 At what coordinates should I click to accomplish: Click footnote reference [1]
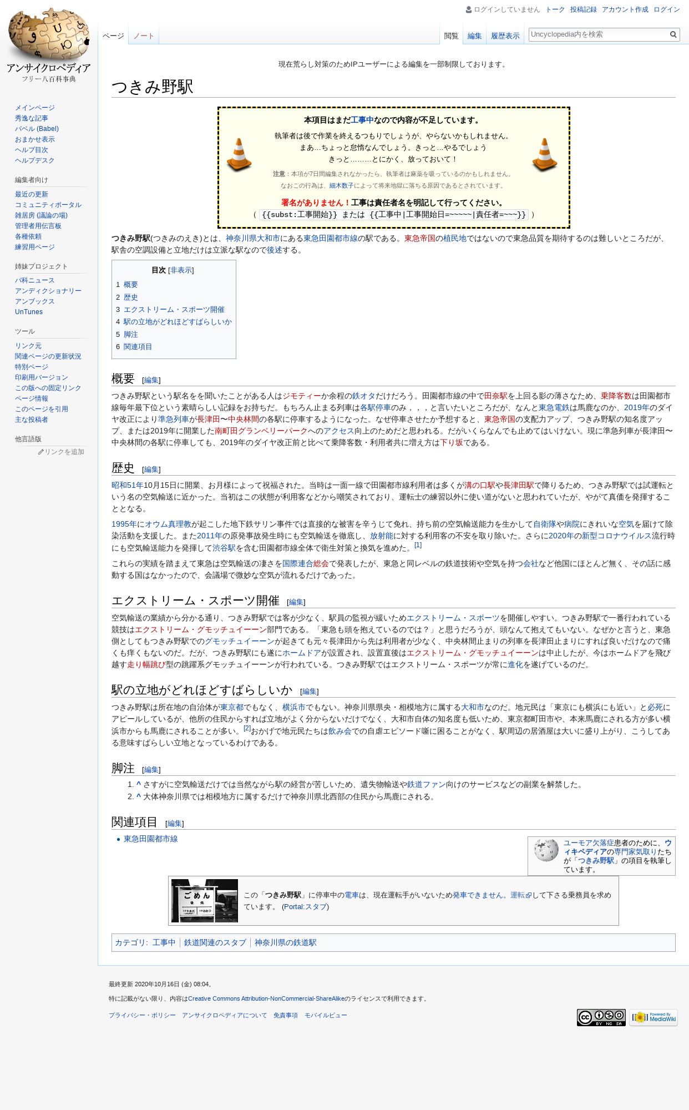418,545
